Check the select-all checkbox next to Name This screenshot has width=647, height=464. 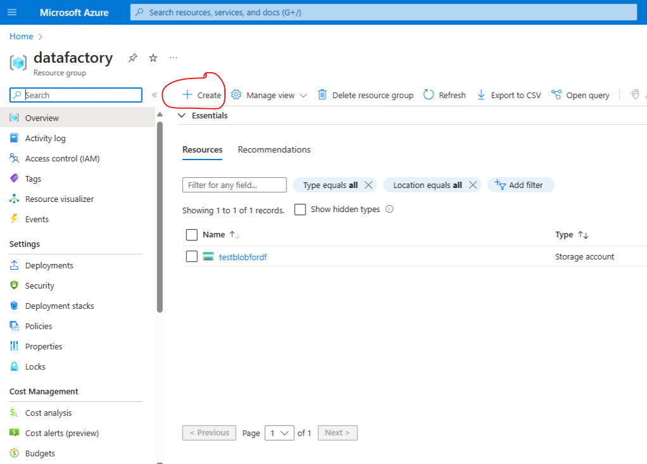click(192, 234)
